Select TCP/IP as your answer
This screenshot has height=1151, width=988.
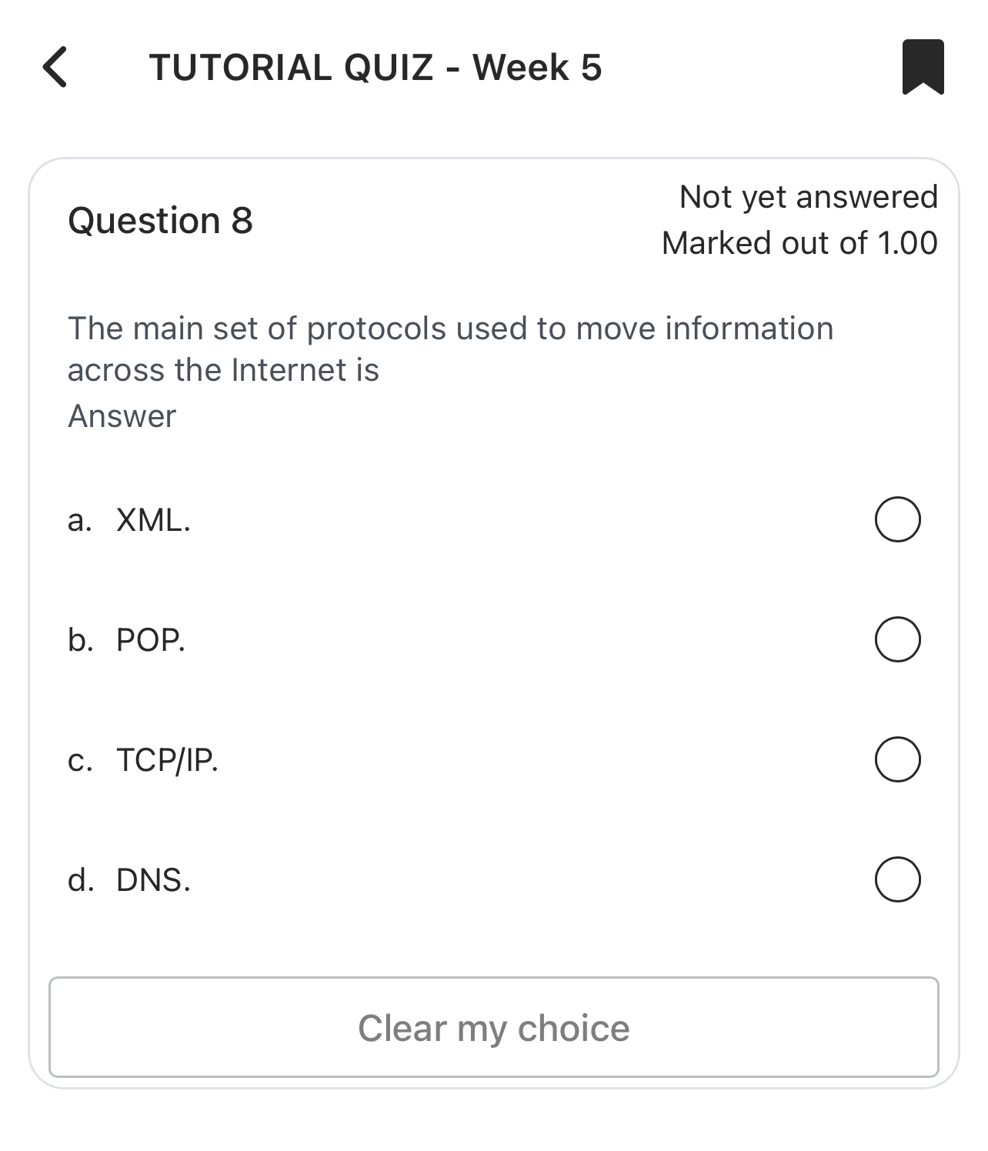click(x=897, y=759)
